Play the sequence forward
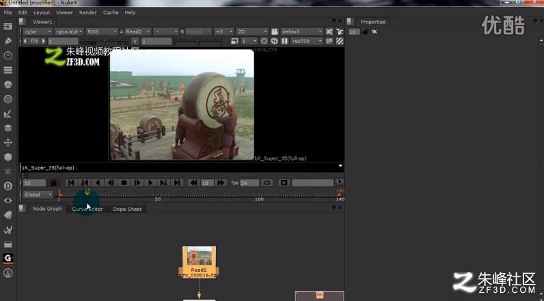Screen dimensions: 544x301 point(150,182)
